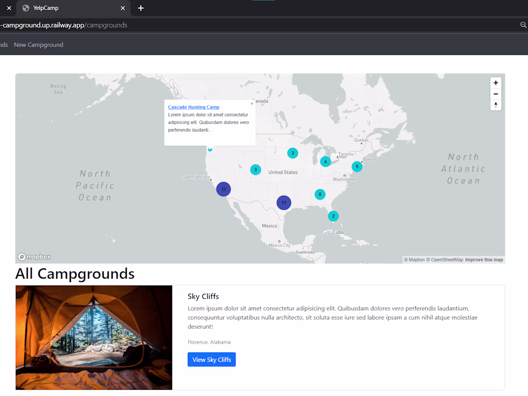
Task: Click the cluster marker showing 13 campgrounds
Action: click(223, 189)
